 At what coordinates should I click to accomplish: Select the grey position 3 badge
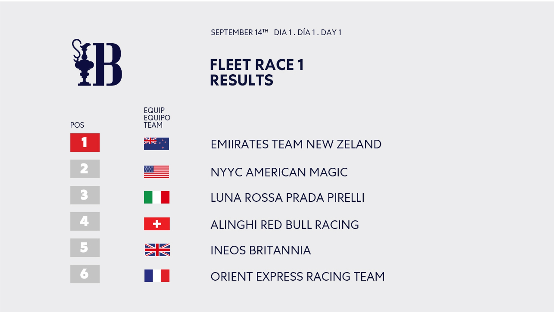[85, 195]
